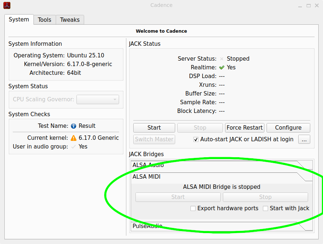Click the blue info icon beside Result

[74, 126]
